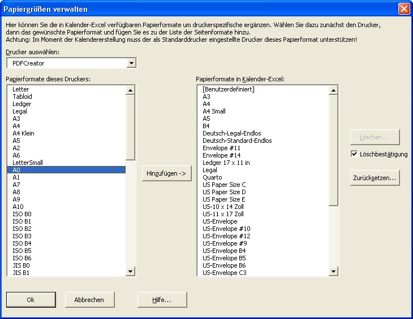Click the PDFCreator printer selection field

point(67,63)
